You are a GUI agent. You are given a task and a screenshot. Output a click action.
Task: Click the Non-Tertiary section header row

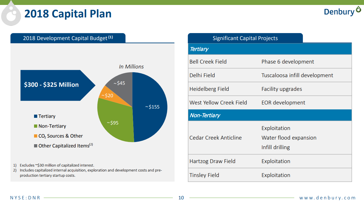(x=270, y=115)
